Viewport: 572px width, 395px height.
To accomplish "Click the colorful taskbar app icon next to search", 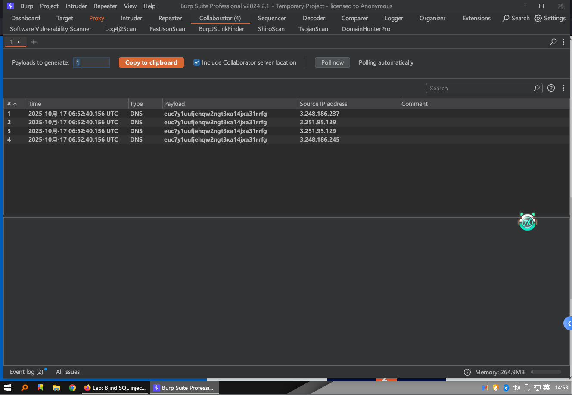I will [40, 388].
